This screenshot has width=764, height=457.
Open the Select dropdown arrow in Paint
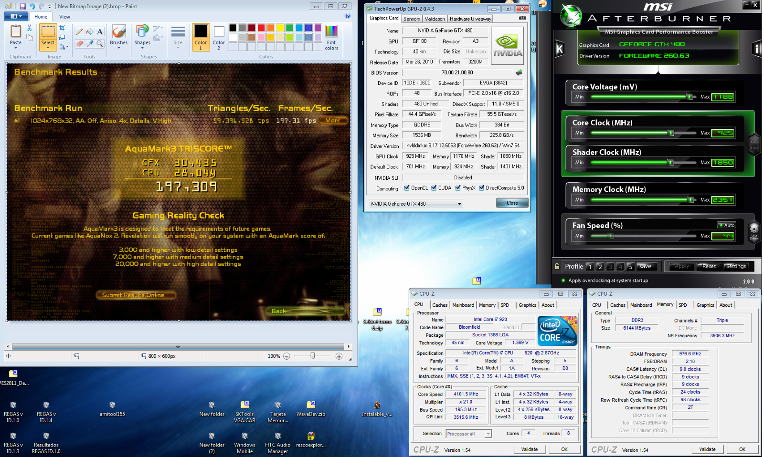[x=48, y=48]
